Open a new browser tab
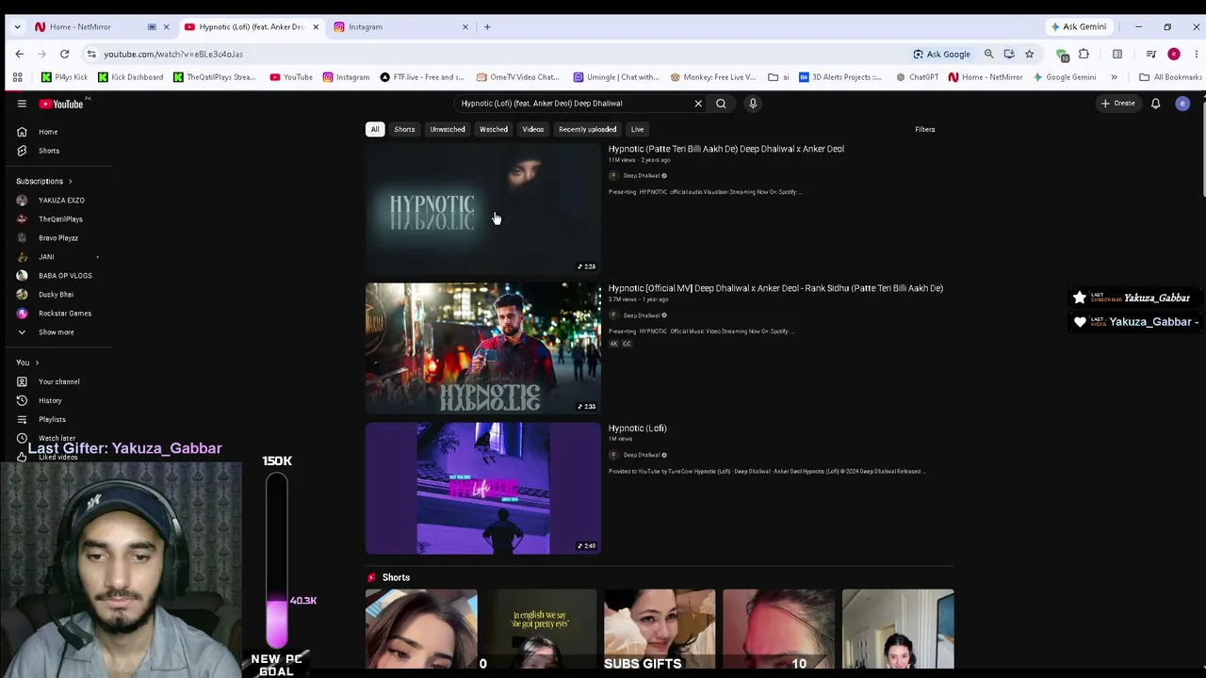This screenshot has width=1206, height=678. pos(487,26)
